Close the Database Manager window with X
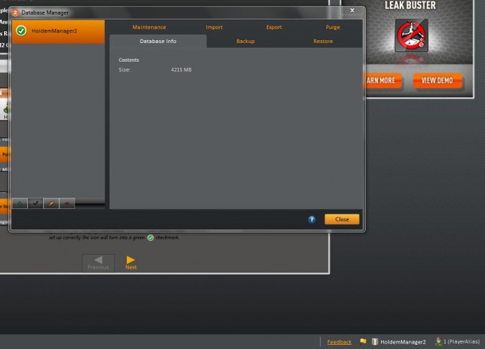Image resolution: width=485 pixels, height=349 pixels. click(352, 10)
